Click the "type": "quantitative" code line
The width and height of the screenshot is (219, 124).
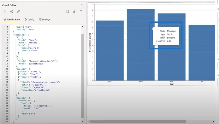coord(31,64)
